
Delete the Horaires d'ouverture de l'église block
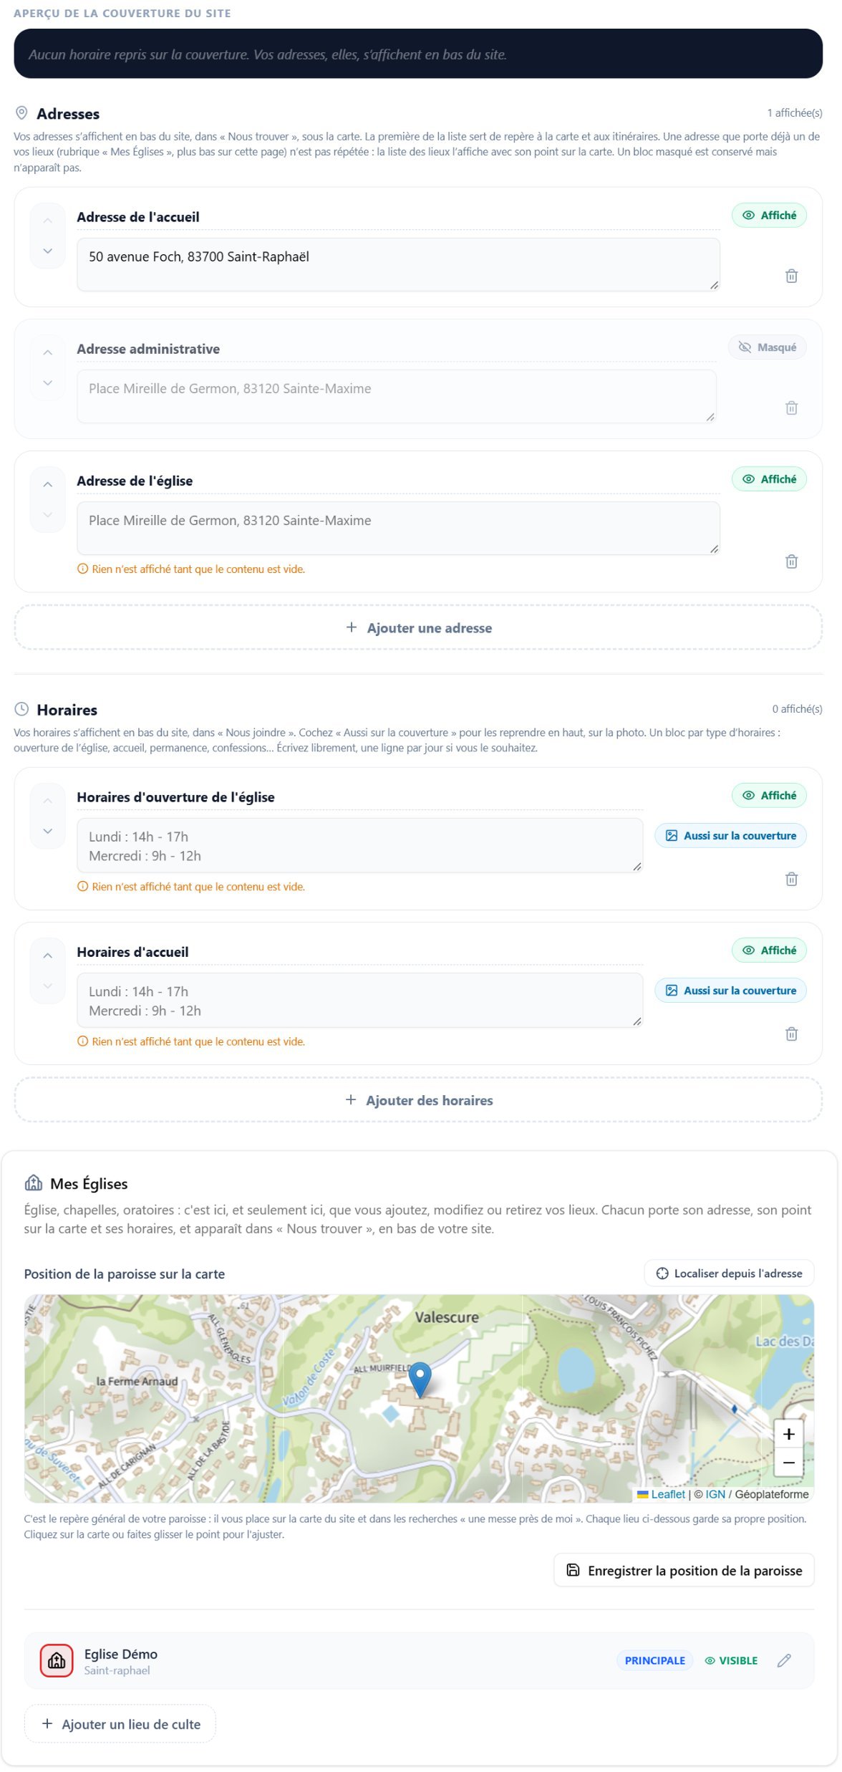[x=793, y=880]
